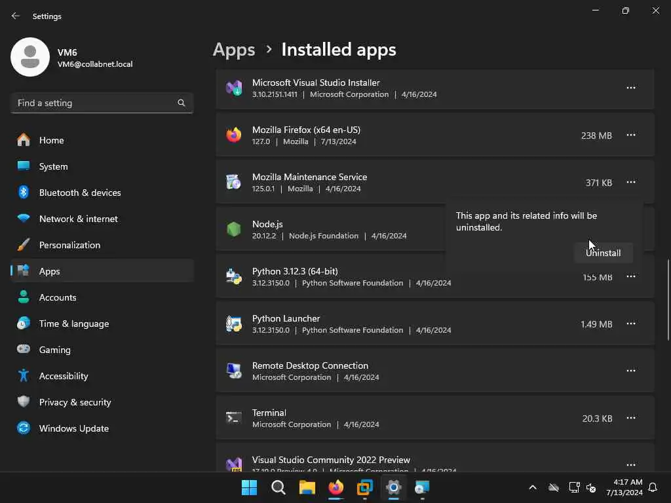Click the Visual Studio Community 2022 Preview icon
Viewport: 671px width, 503px height.
pyautogui.click(x=234, y=464)
